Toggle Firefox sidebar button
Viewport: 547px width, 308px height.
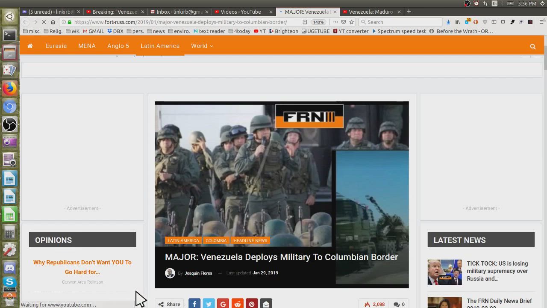pos(494,22)
